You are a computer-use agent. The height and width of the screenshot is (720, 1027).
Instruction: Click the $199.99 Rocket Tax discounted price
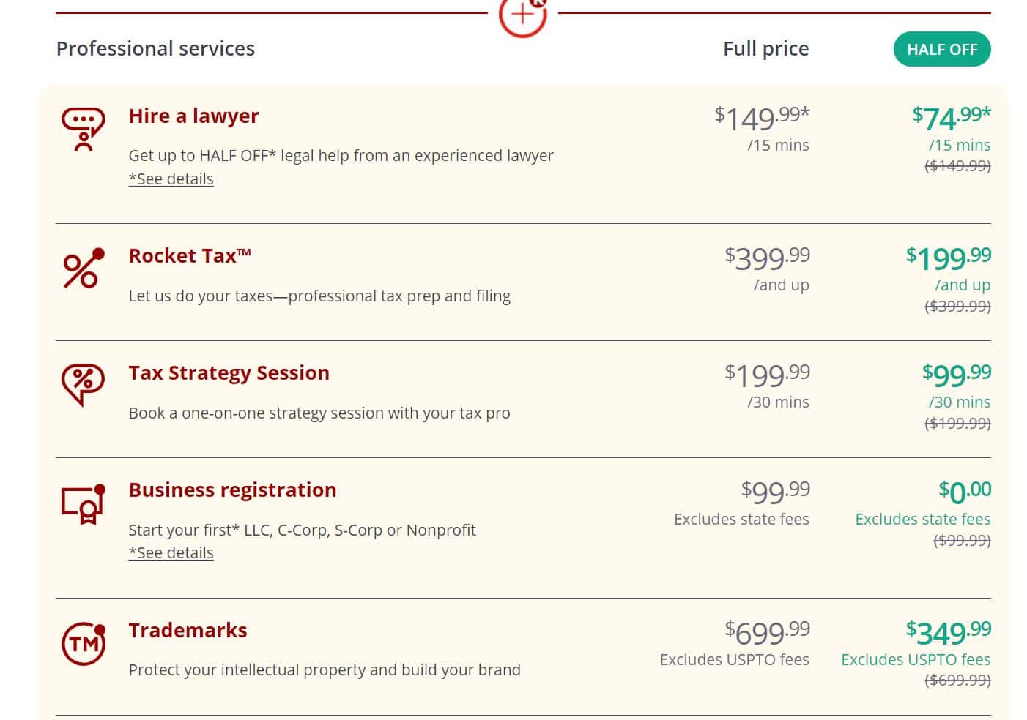click(948, 258)
